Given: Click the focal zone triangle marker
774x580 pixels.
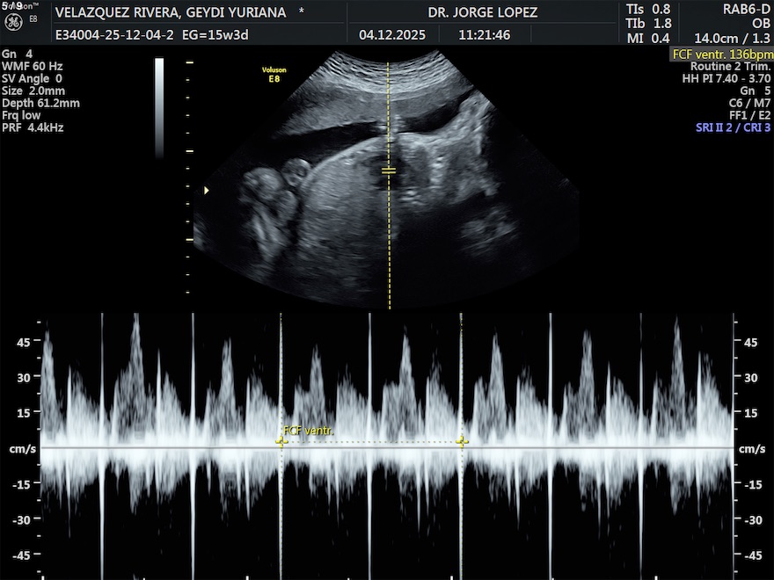Looking at the screenshot, I should (207, 190).
